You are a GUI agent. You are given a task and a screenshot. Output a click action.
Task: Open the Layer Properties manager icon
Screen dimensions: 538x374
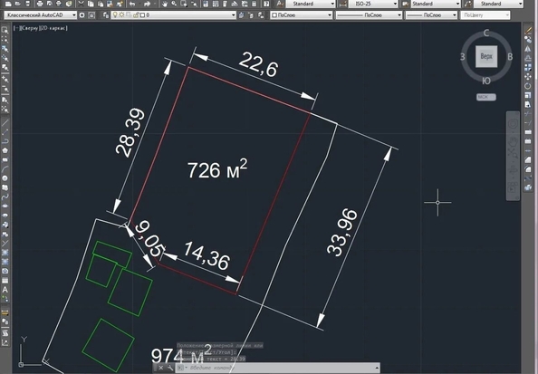coord(106,15)
